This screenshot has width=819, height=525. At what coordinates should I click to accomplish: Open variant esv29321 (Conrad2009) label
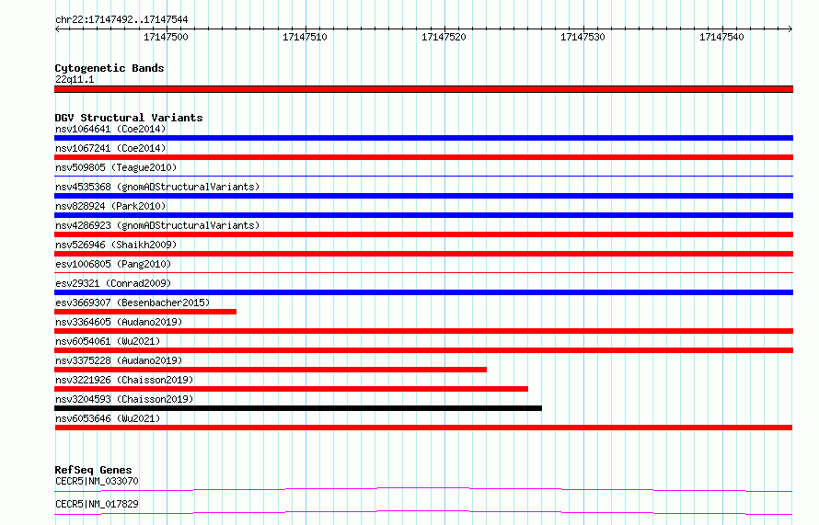113,283
